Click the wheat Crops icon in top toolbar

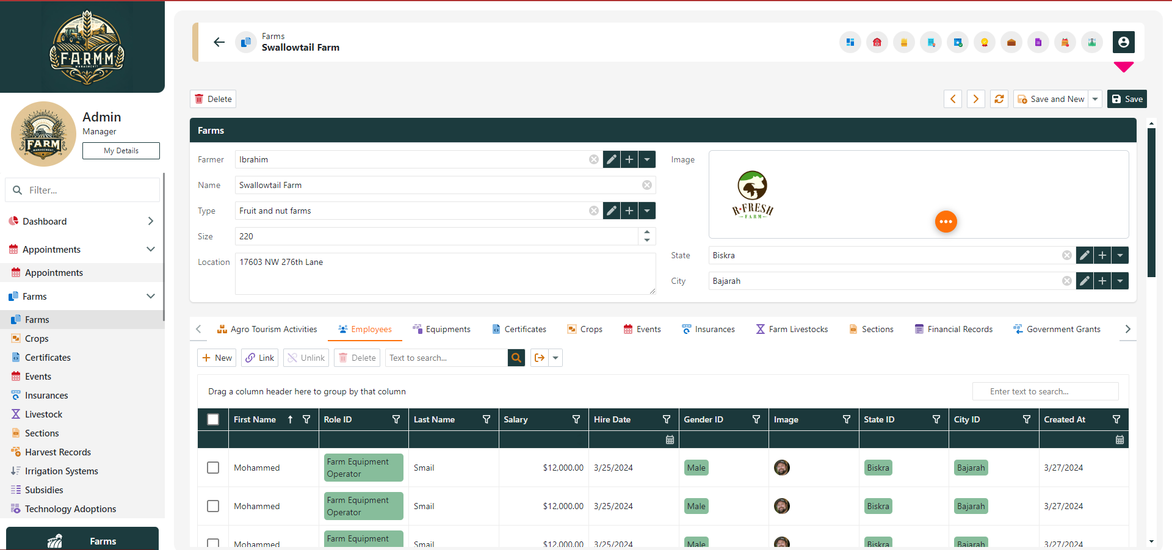coord(904,42)
